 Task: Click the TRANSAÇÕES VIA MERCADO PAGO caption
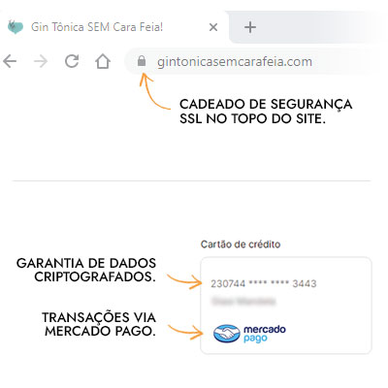pos(99,324)
